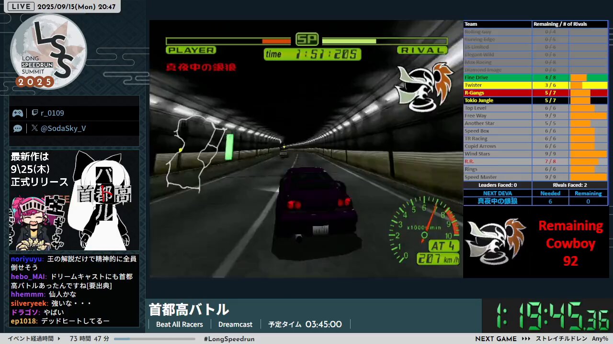Click the Beat All Racers category label
The width and height of the screenshot is (613, 344).
180,324
